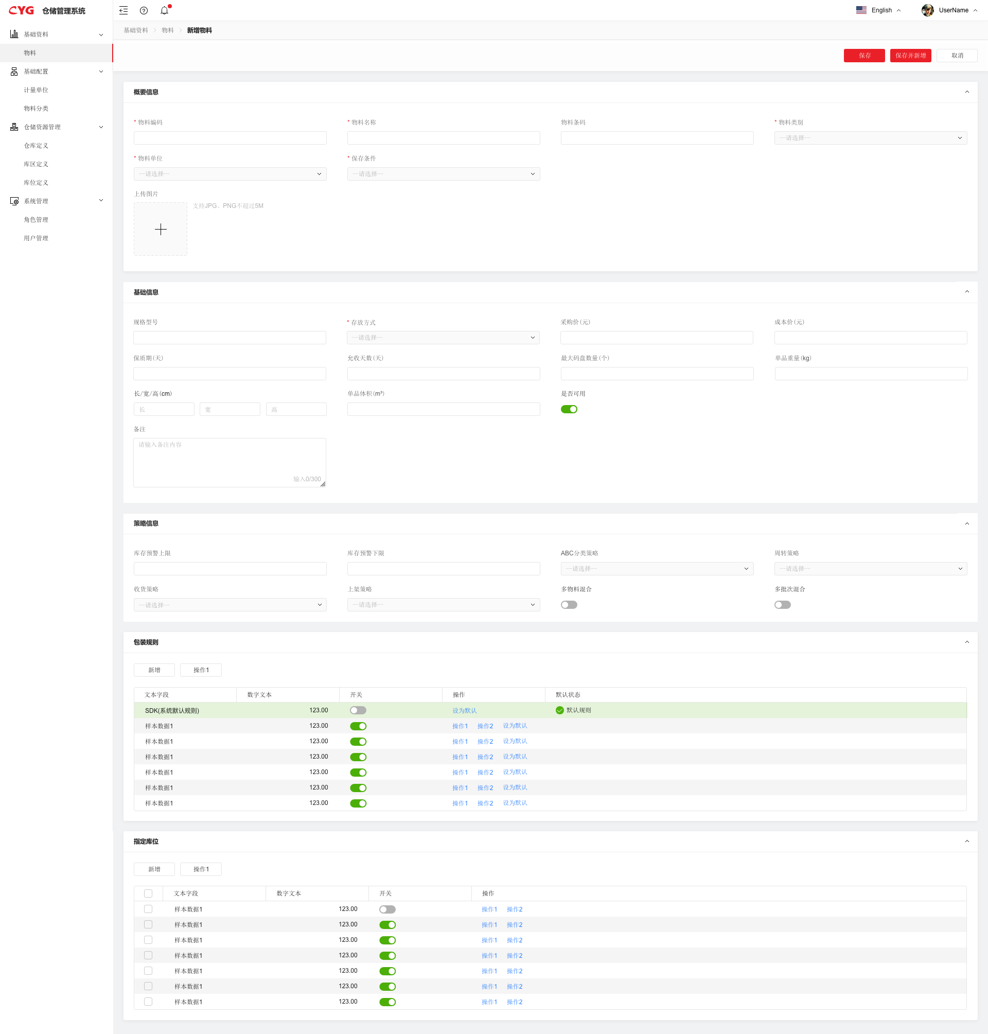
Task: Collapse the 系统管理 sidebar group
Action: (101, 200)
